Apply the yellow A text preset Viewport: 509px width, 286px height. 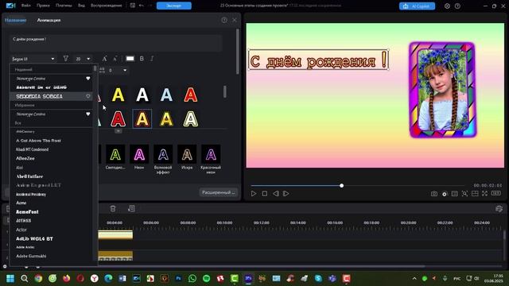click(x=119, y=95)
